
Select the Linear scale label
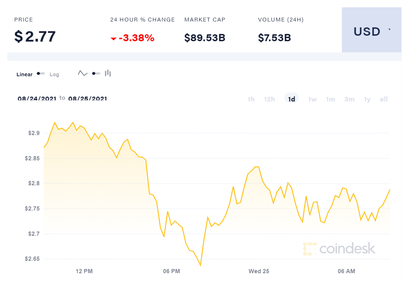click(24, 74)
